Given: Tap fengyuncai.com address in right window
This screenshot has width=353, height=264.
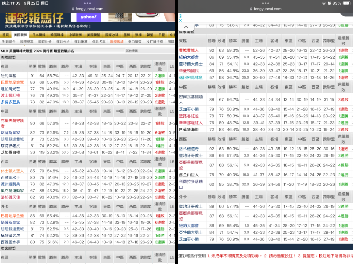Looking at the screenshot, I should (267, 9).
